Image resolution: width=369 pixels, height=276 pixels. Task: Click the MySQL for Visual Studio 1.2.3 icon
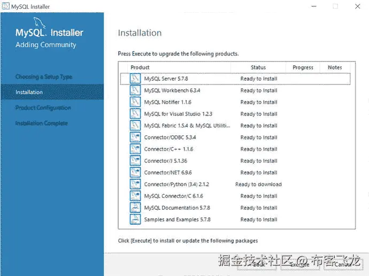tap(135, 113)
